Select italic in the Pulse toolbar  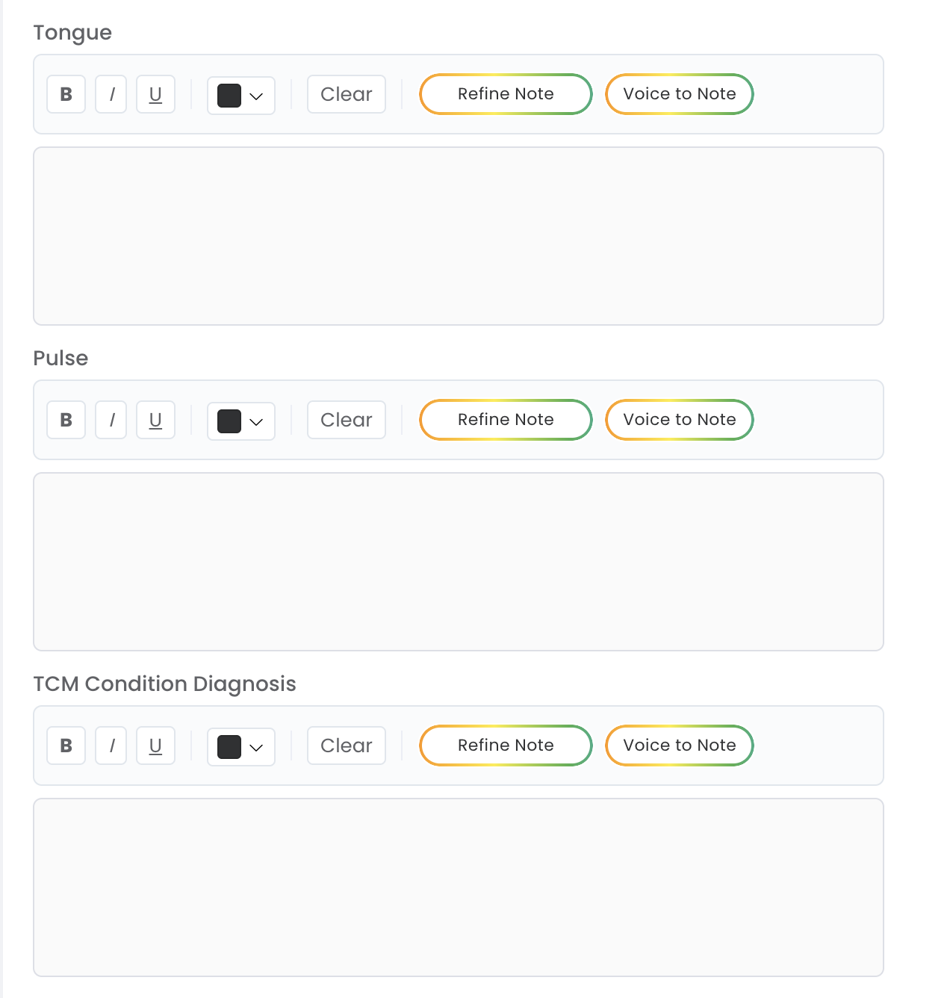pyautogui.click(x=111, y=420)
